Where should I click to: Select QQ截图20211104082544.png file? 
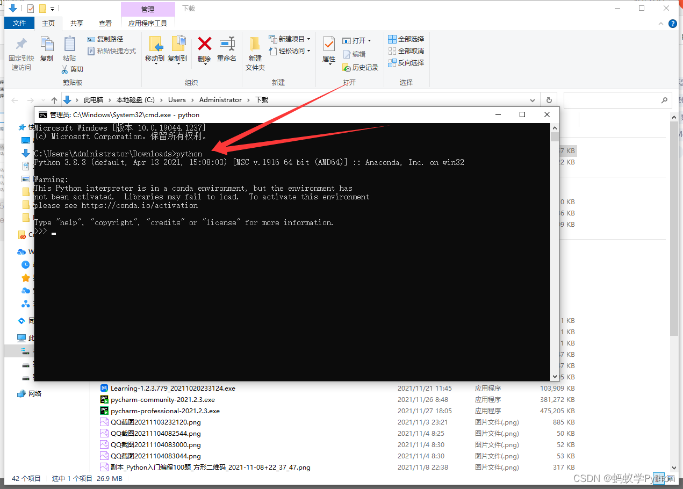(x=150, y=434)
